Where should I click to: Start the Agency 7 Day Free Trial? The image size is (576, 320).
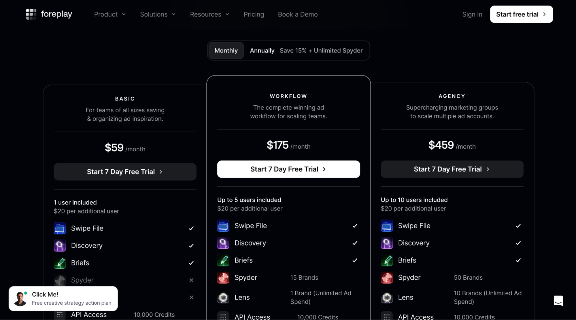(452, 169)
